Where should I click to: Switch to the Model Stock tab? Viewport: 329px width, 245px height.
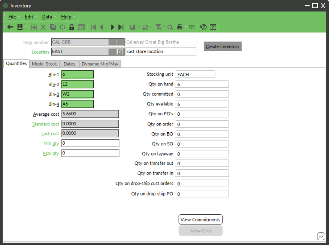(x=45, y=64)
